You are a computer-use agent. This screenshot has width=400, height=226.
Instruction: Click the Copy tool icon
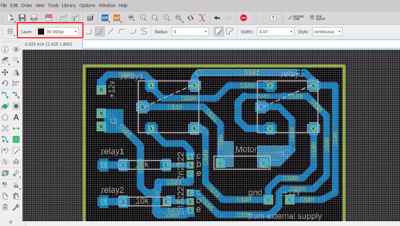(5, 196)
